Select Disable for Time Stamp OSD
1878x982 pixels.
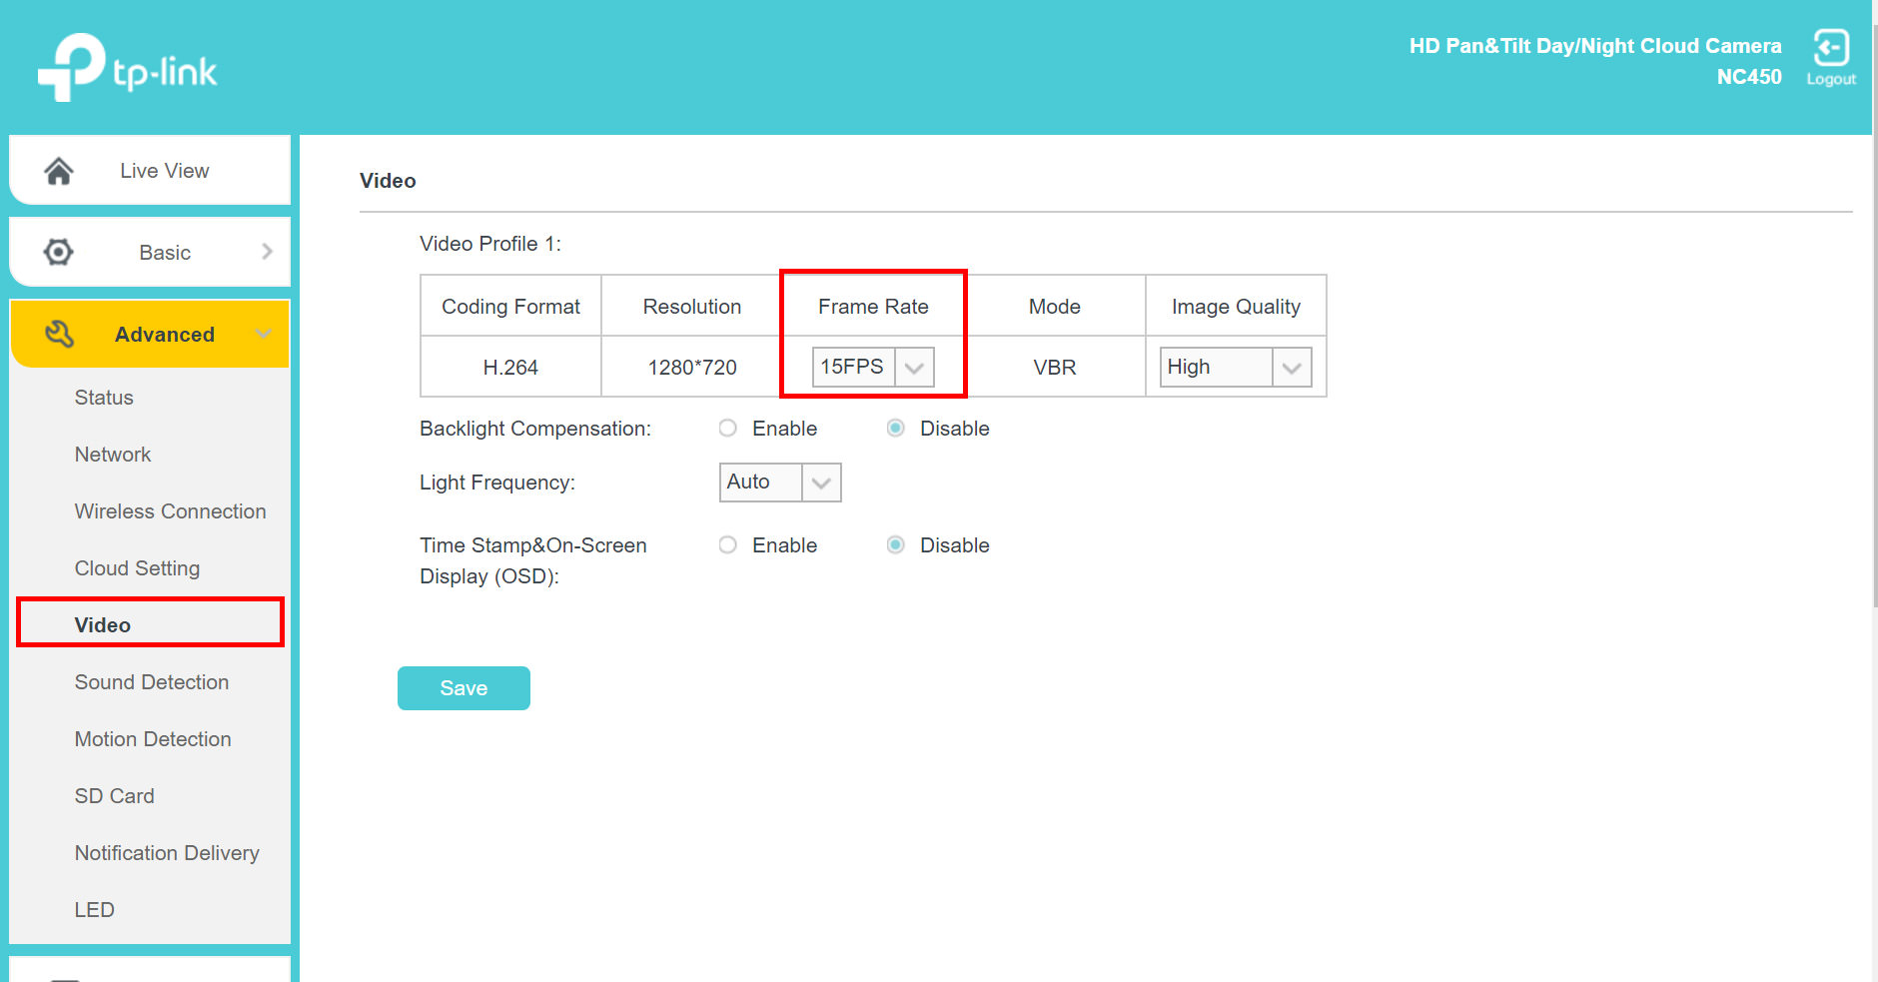(x=896, y=545)
